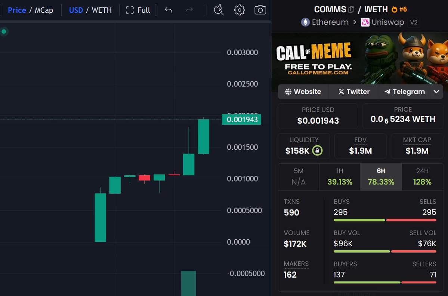Click the TXNS 590 value

[291, 213]
